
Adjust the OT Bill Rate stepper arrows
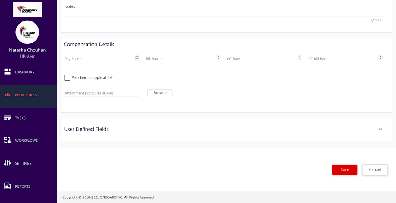(381, 58)
